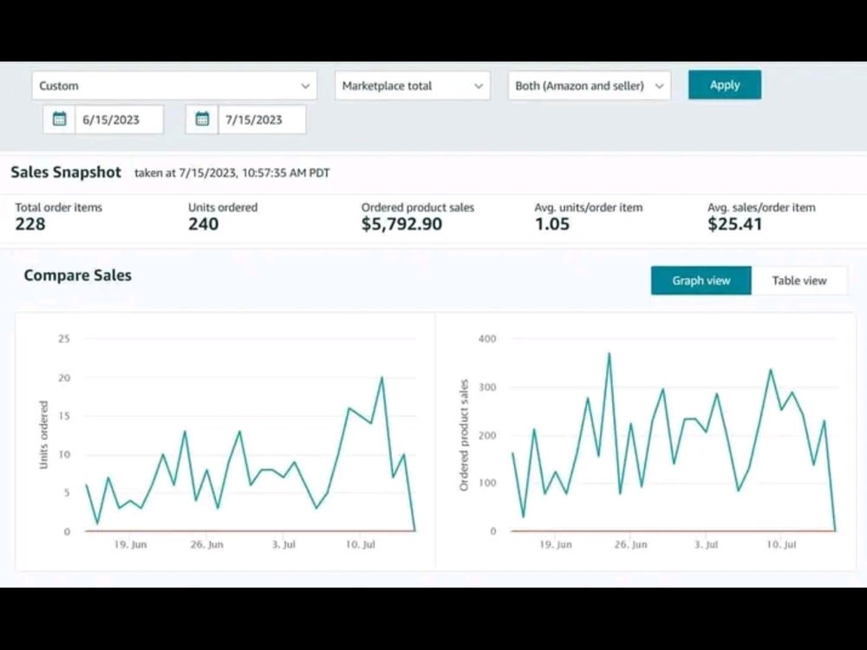This screenshot has width=867, height=650.
Task: Open the end date calendar icon
Action: pos(202,120)
